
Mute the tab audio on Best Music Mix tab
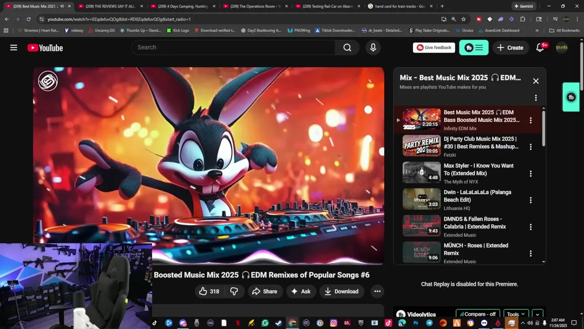point(62,6)
